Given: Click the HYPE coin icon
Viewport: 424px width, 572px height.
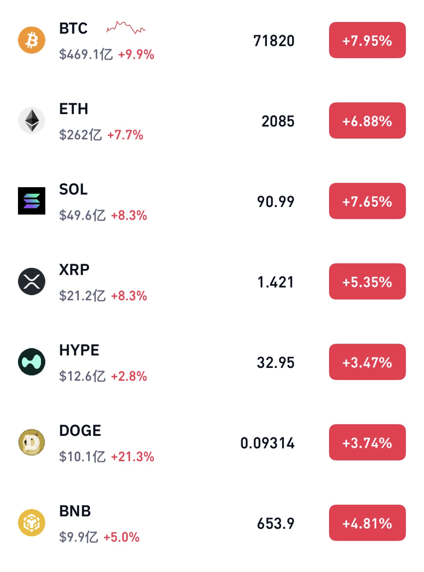Looking at the screenshot, I should (x=32, y=362).
